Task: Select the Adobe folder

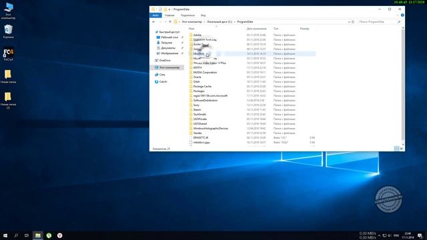Action: pos(197,35)
